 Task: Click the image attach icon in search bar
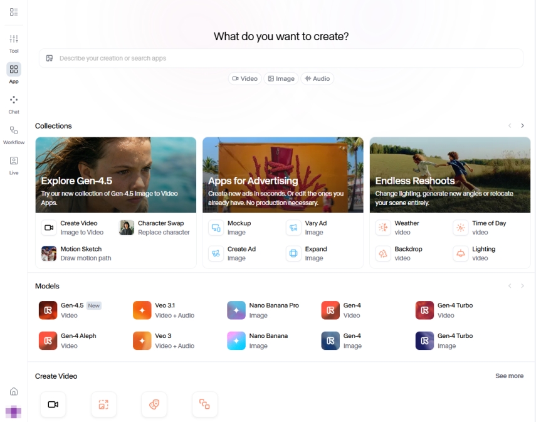50,58
